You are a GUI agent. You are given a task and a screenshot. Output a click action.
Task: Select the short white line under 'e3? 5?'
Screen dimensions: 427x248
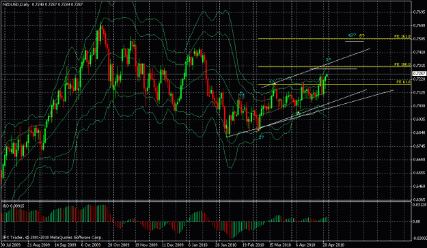tap(355, 42)
